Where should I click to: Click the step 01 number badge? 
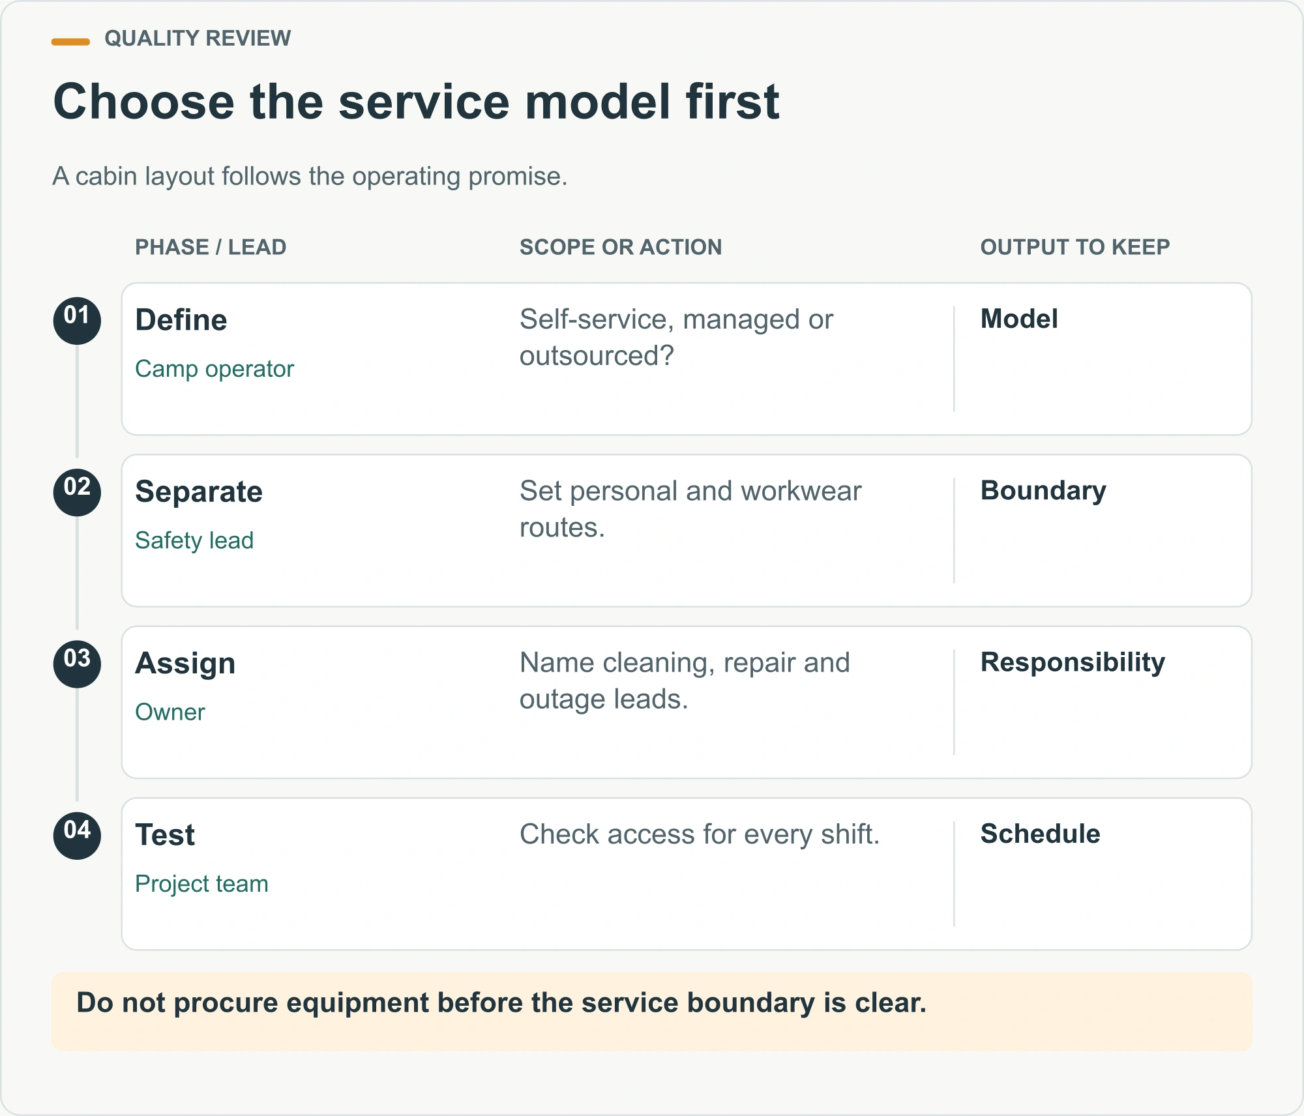77,321
